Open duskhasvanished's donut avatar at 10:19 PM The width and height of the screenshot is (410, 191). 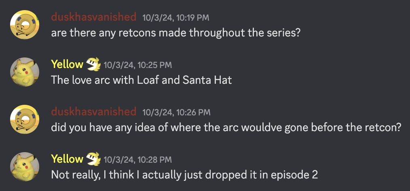tap(25, 25)
